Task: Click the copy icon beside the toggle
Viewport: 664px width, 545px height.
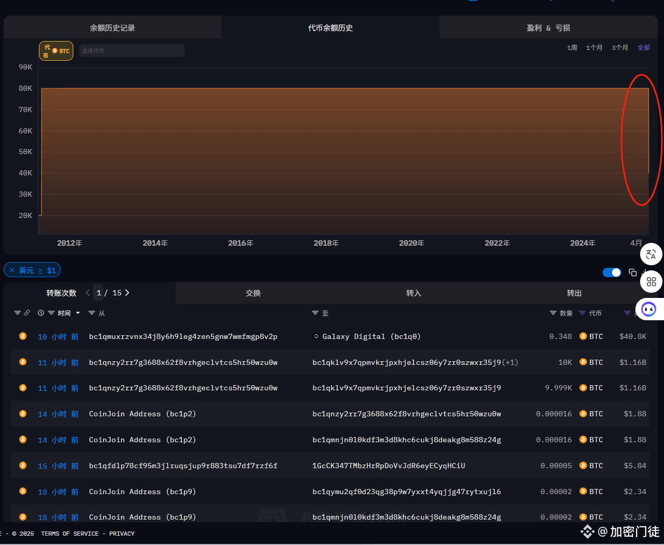Action: [x=632, y=272]
